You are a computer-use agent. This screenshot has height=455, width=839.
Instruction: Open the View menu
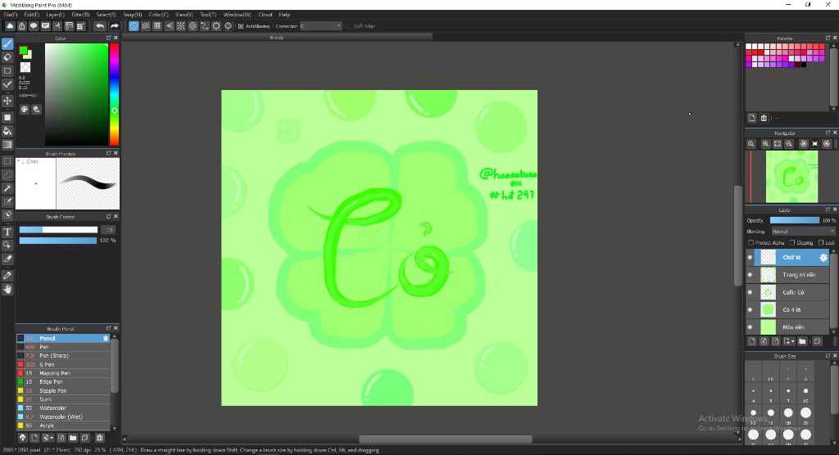[x=184, y=15]
